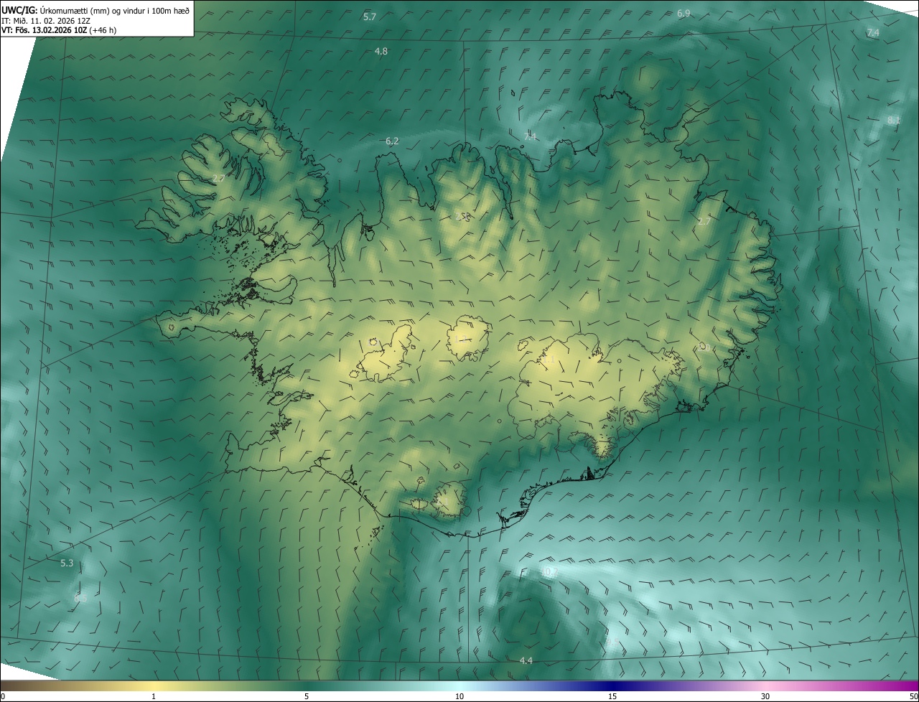Click the map value label '10.2'
The width and height of the screenshot is (919, 702).
tap(549, 572)
